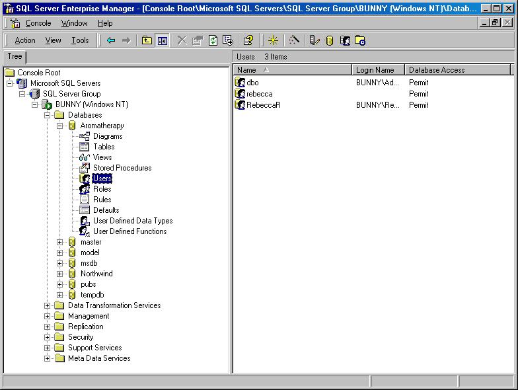Image resolution: width=518 pixels, height=390 pixels.
Task: Click the New Job folder-clock toolbar icon
Action: [x=360, y=40]
